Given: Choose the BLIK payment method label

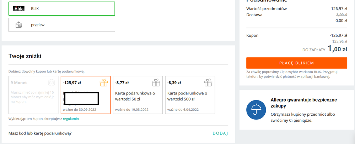Looking at the screenshot, I should coord(35,8).
